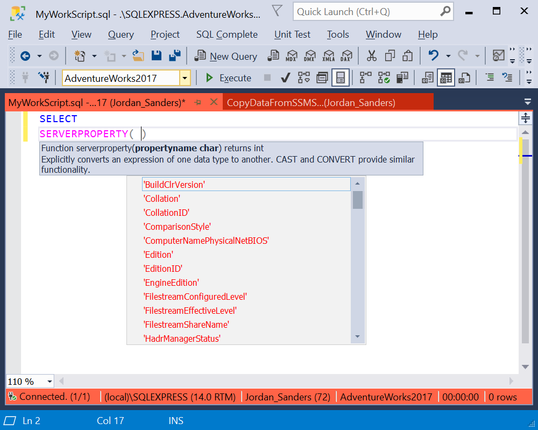This screenshot has height=430, width=538.
Task: Open a new DAX query
Action: click(x=346, y=55)
